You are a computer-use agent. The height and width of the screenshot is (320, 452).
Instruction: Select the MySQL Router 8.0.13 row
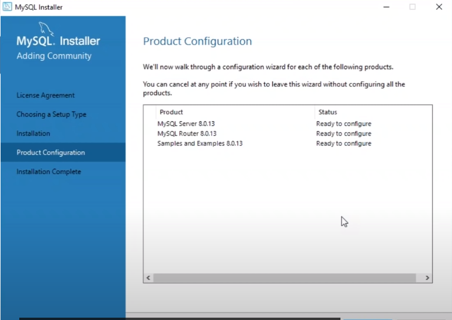(187, 134)
